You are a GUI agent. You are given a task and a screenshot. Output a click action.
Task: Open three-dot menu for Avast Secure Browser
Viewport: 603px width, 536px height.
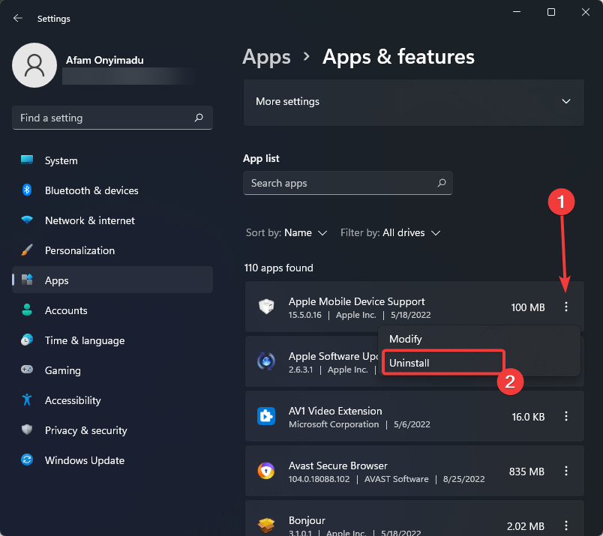(566, 471)
